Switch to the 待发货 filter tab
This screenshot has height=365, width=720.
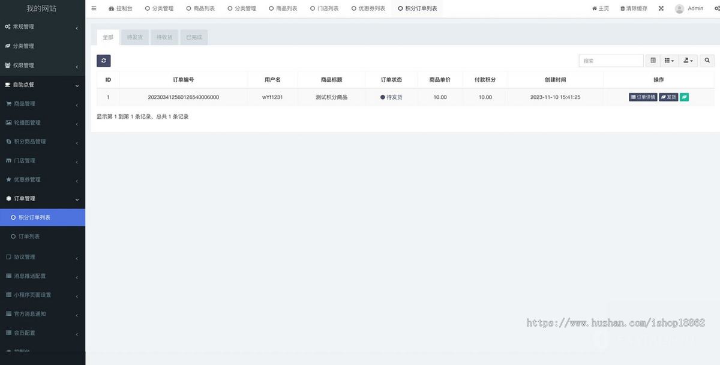135,37
